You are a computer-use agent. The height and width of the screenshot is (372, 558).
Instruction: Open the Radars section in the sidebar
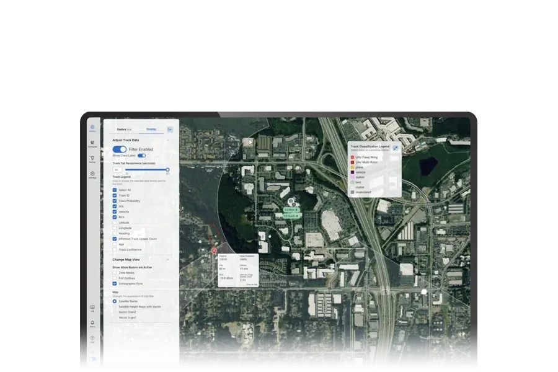coord(92,128)
